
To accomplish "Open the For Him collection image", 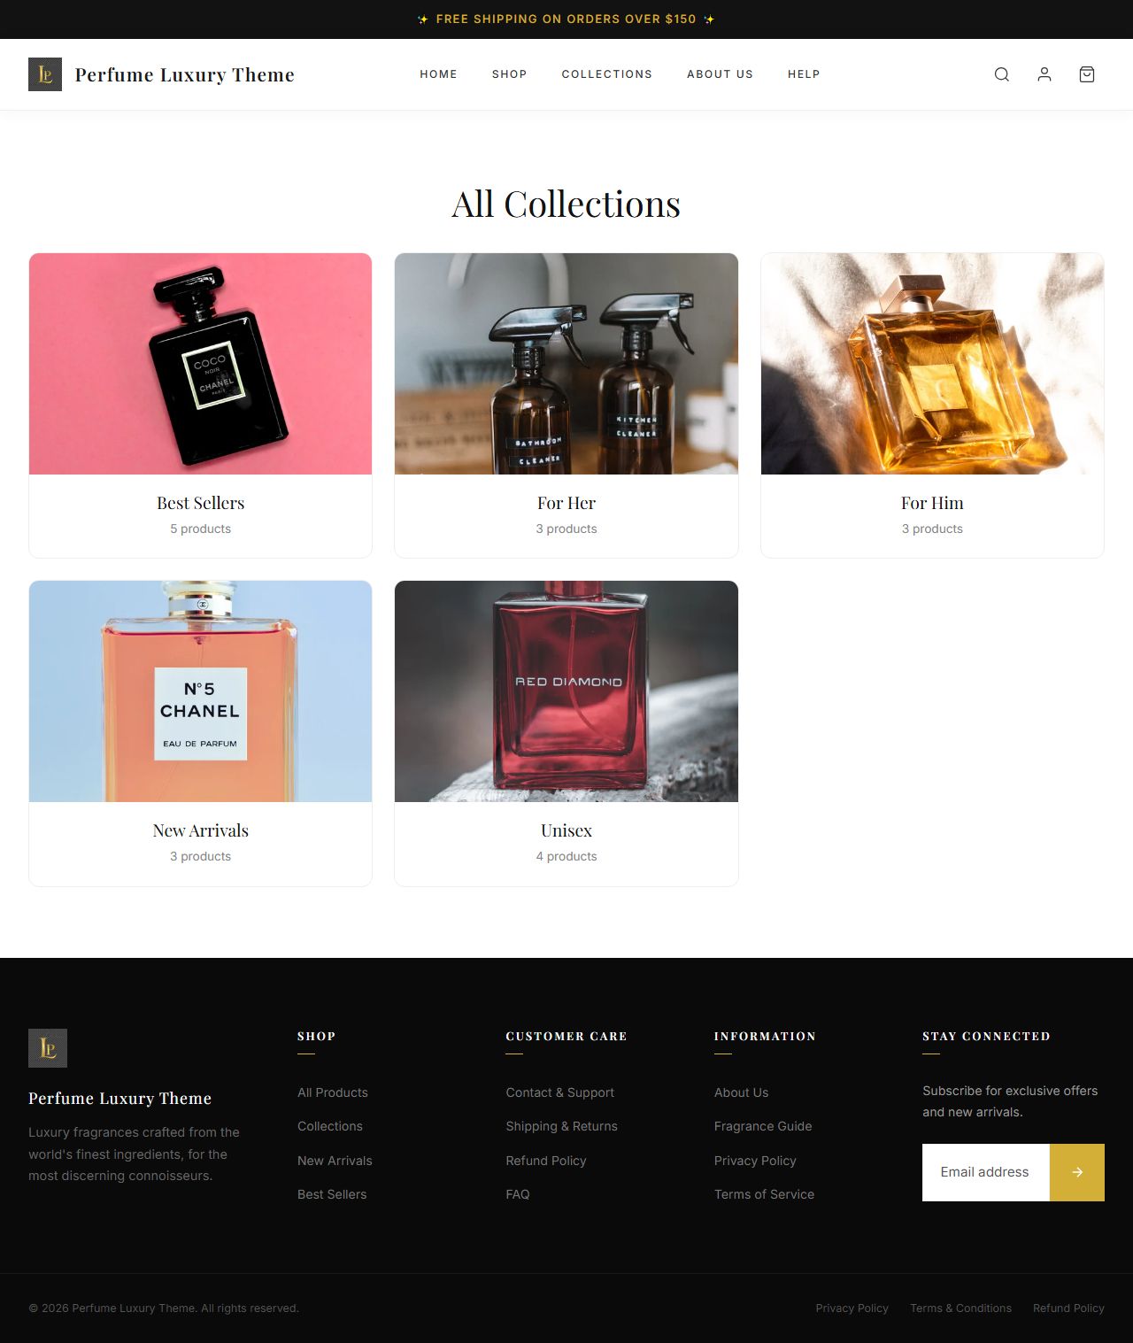I will pyautogui.click(x=932, y=364).
